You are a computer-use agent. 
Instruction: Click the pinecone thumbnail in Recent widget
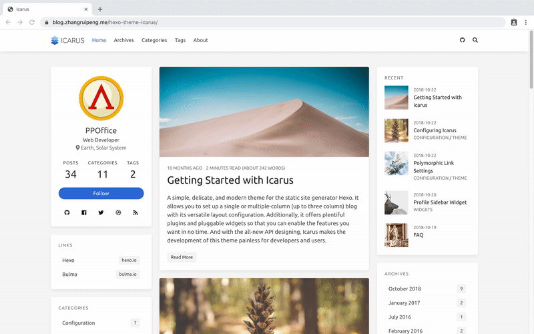pos(396,130)
